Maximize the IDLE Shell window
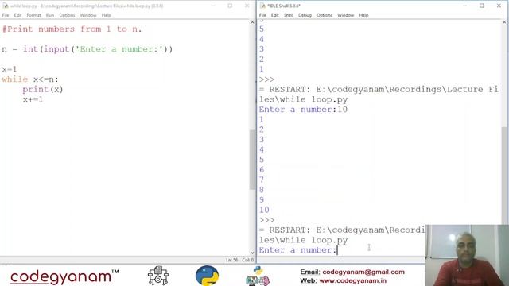Screen dimensions: 509x286 (482, 6)
